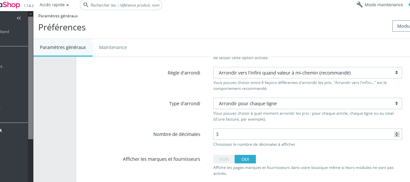Switch to the Paramètres généraux tab
Viewport: 410px width, 182px height.
click(x=63, y=47)
